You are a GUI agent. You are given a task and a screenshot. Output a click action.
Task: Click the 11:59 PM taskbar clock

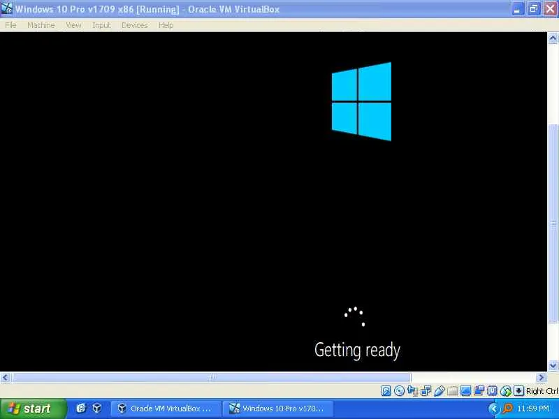pos(533,409)
